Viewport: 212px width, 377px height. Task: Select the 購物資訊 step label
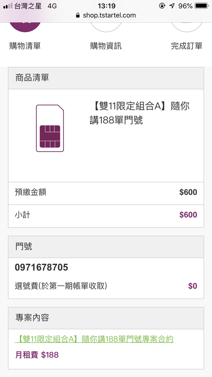[106, 46]
